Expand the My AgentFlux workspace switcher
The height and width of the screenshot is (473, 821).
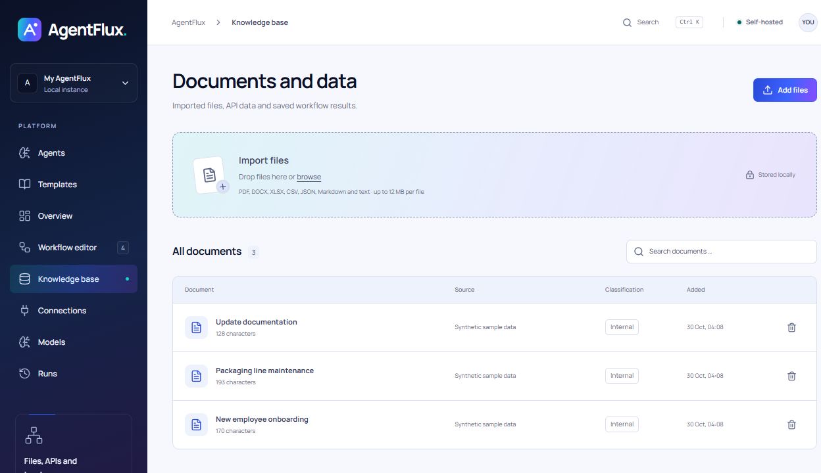pos(74,83)
